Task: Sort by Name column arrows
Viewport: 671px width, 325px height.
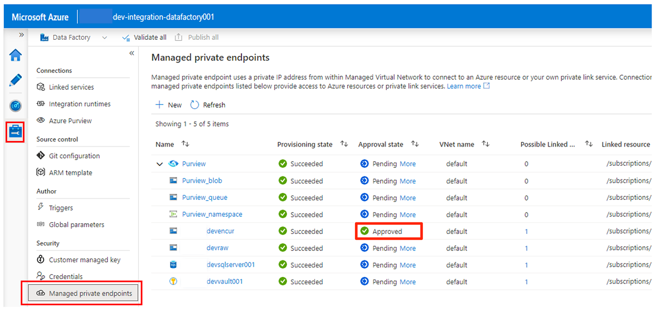Action: click(x=186, y=144)
